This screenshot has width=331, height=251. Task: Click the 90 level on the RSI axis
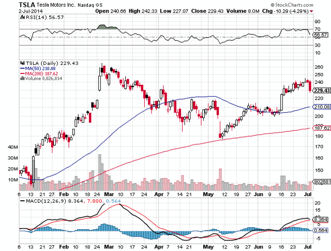[318, 22]
